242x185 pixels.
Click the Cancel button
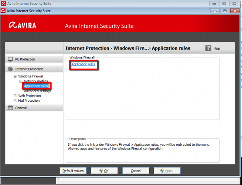(136, 171)
